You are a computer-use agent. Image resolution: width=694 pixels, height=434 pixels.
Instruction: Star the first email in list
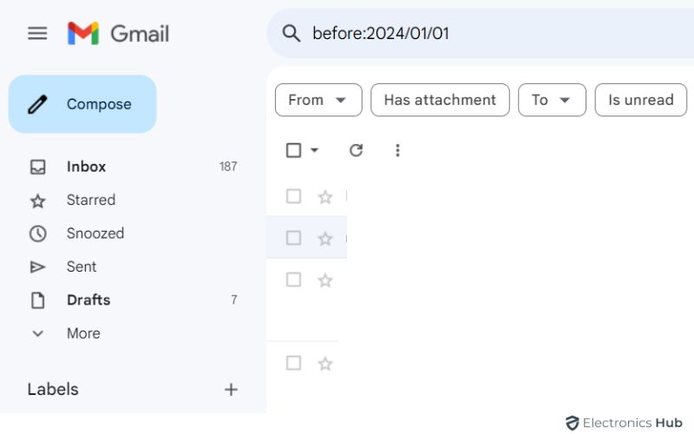[x=325, y=197]
